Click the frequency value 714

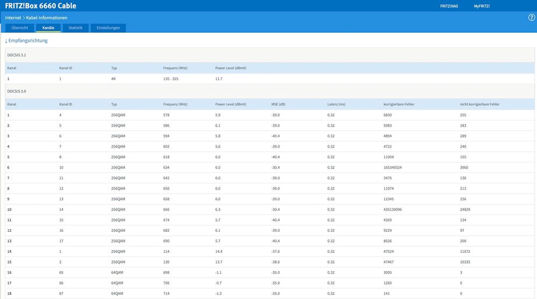point(167,294)
